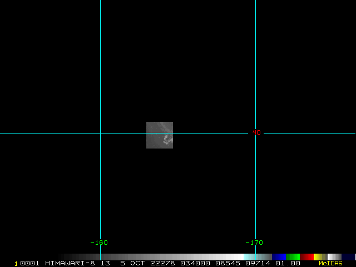Pick the green swatch in the color bar
Screen dimensions: 356x267
click(x=293, y=257)
